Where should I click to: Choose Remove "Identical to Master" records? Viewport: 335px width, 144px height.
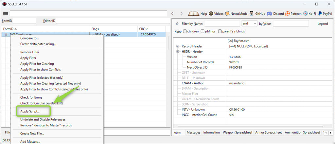coord(46,125)
